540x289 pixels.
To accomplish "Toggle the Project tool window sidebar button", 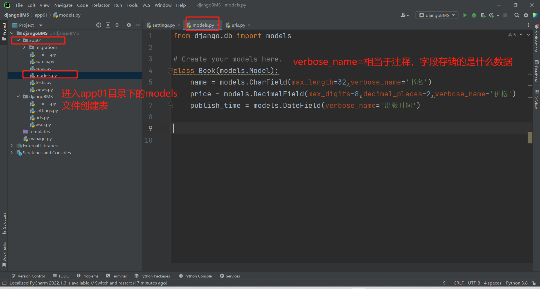I will pos(4,31).
